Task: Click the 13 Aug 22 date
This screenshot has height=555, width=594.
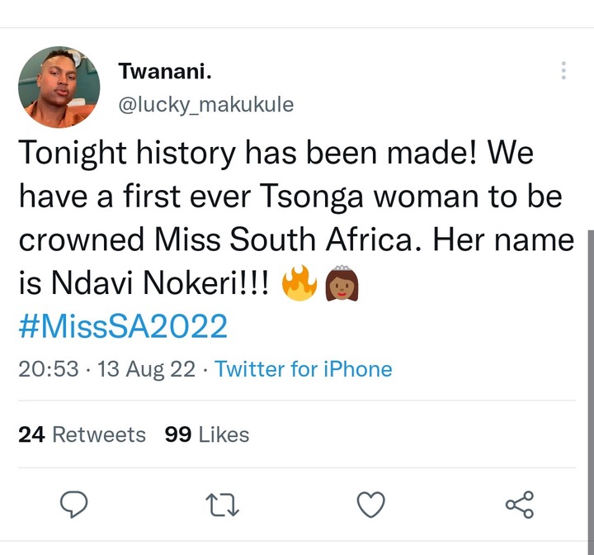Action: pos(147,368)
